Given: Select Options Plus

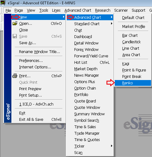Looking at the screenshot, I should pos(90,82).
